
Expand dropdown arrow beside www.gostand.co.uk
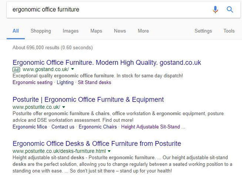pos(73,69)
